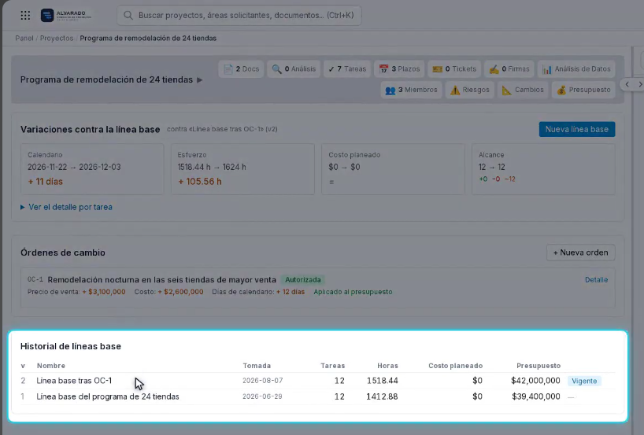
Task: Click date 2026-08-07 in history
Action: click(x=262, y=381)
